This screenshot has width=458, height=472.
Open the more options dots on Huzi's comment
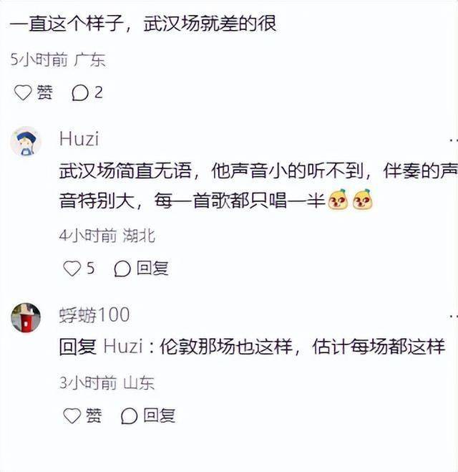click(x=454, y=140)
